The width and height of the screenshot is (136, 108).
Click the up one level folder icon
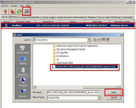[x=95, y=40]
